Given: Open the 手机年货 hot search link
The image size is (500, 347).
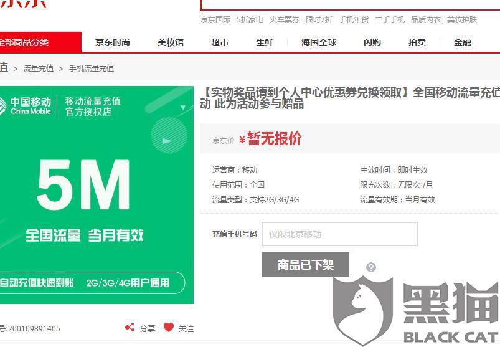Looking at the screenshot, I should click(x=354, y=20).
